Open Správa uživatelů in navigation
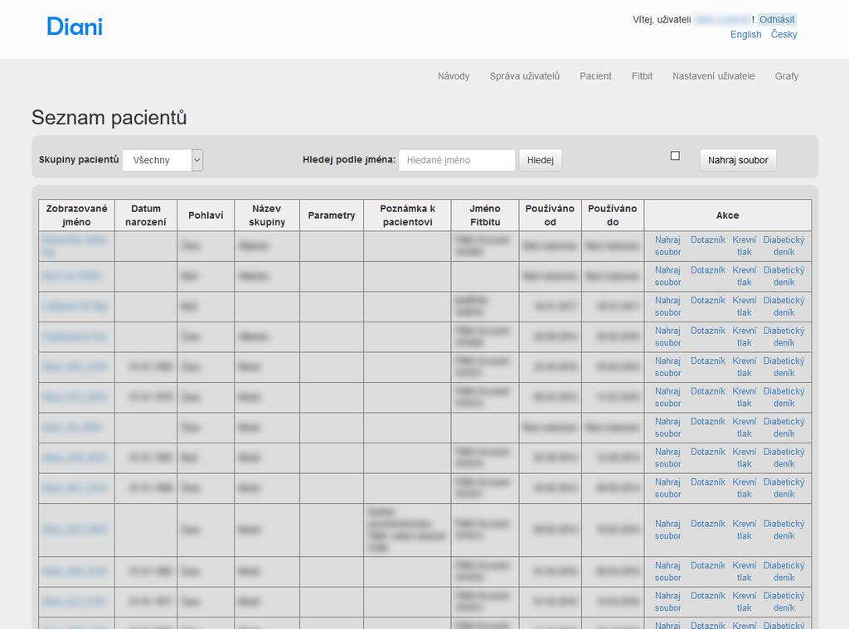The width and height of the screenshot is (849, 629). [524, 76]
